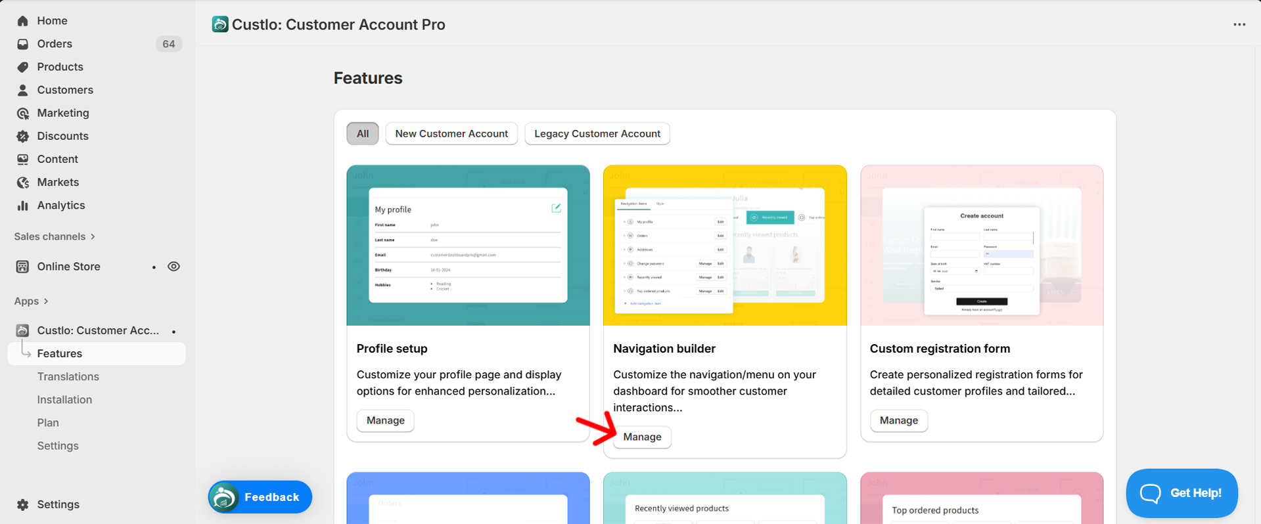Click the orders count badge 64
1261x524 pixels.
pos(169,44)
